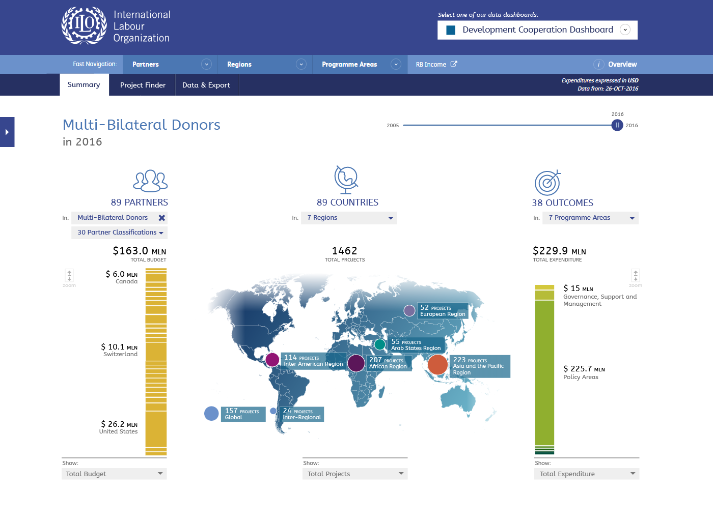Click the Overview info icon
The height and width of the screenshot is (523, 713).
(x=598, y=65)
